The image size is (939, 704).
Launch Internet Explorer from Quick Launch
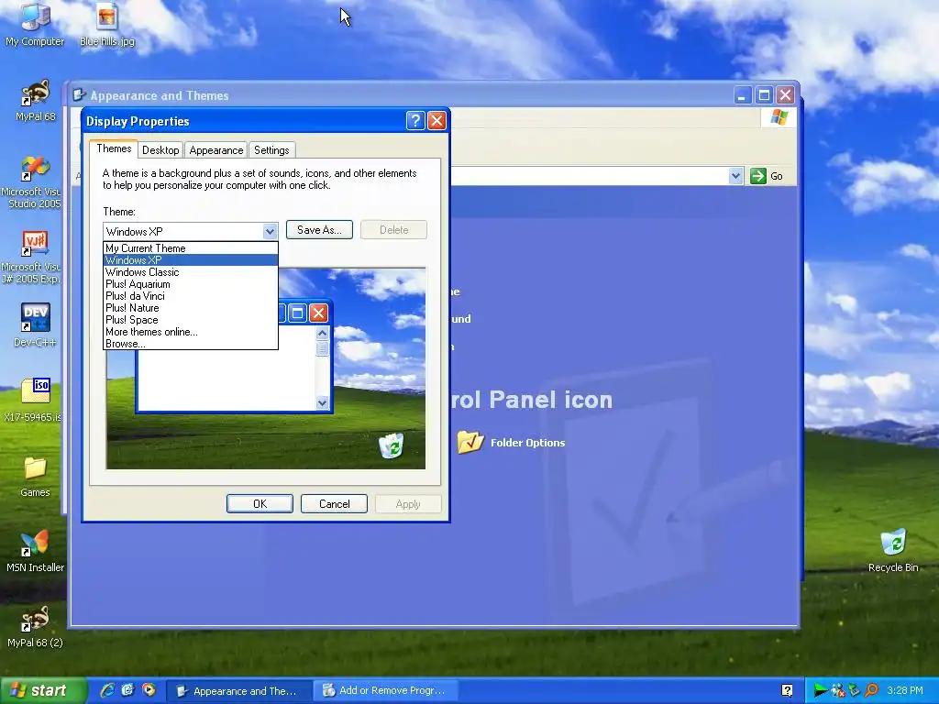(107, 690)
